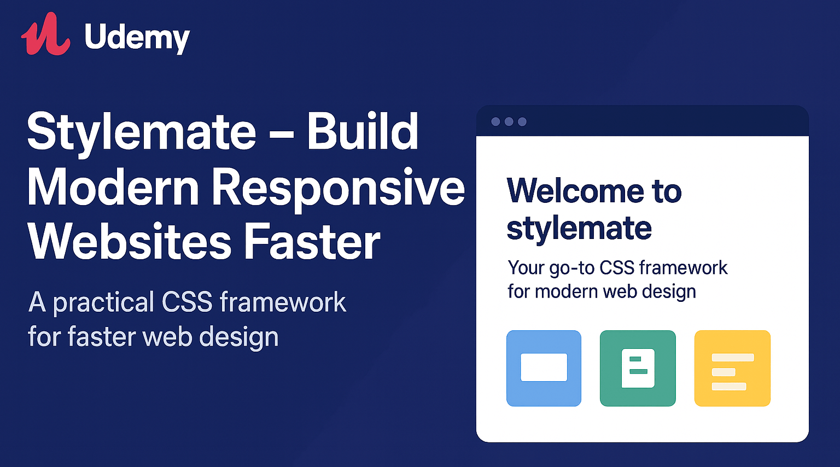This screenshot has height=467, width=840.
Task: Click the "Stylemate – Build" headline line
Action: click(x=223, y=131)
